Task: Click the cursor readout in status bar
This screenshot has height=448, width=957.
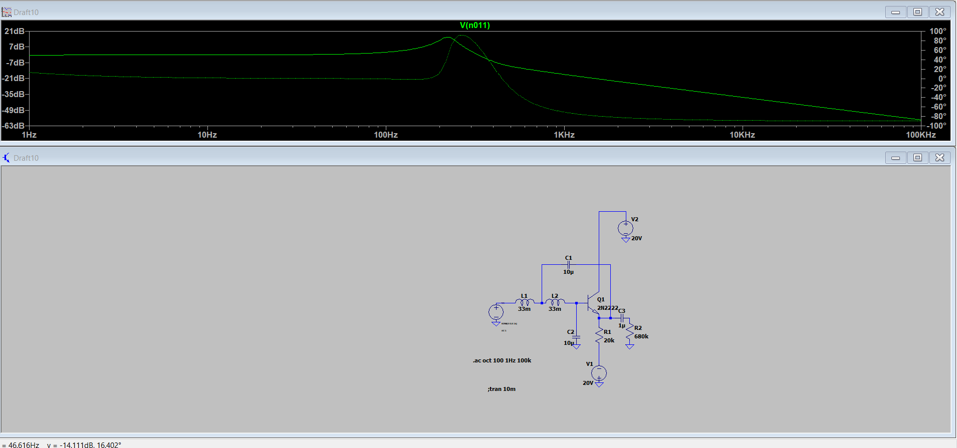Action: click(61, 444)
